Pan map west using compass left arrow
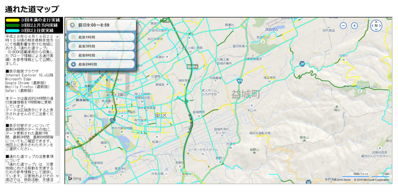 pos(372,26)
